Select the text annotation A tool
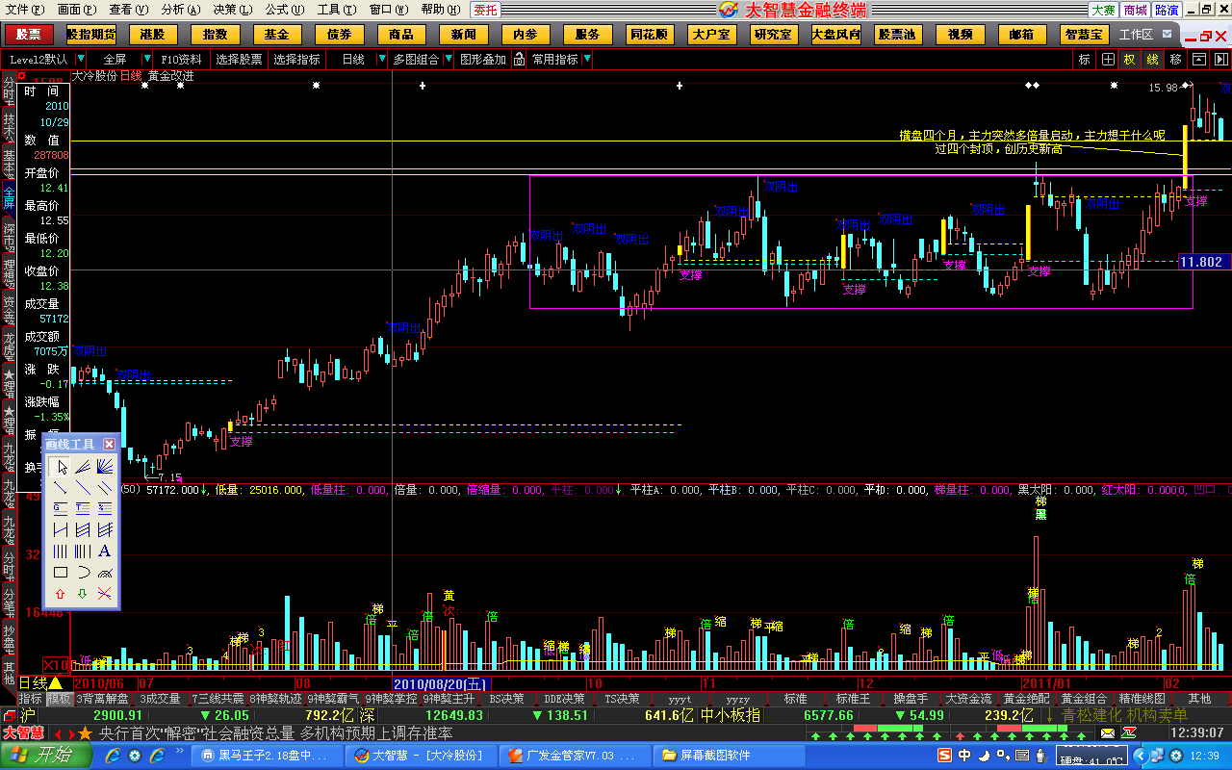 (x=105, y=551)
